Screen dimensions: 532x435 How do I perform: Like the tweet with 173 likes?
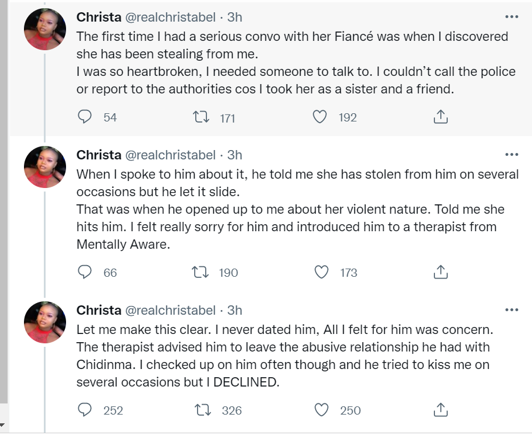pyautogui.click(x=321, y=272)
